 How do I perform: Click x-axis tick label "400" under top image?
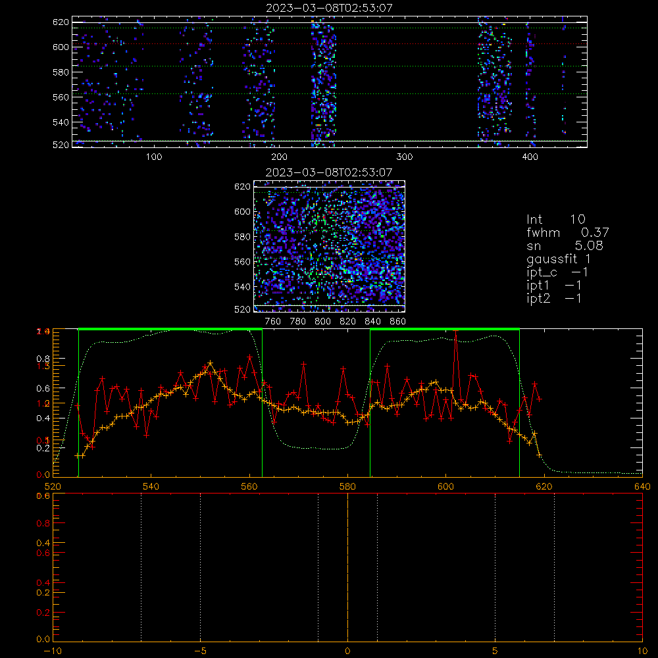(x=530, y=157)
